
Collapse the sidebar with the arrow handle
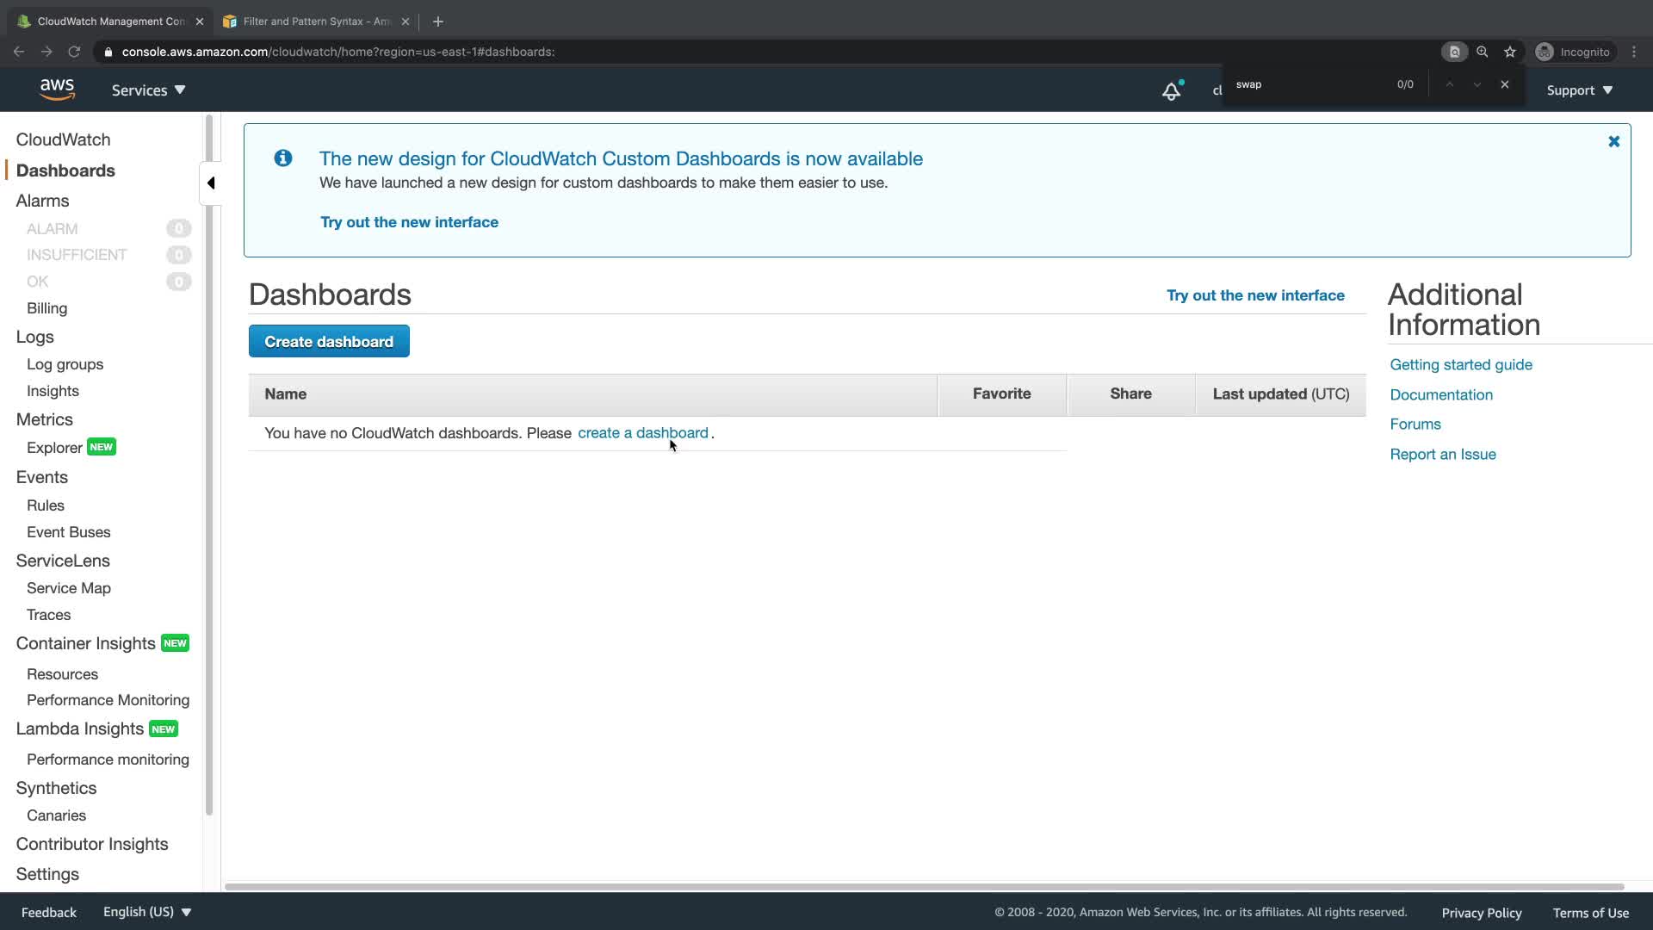tap(211, 183)
